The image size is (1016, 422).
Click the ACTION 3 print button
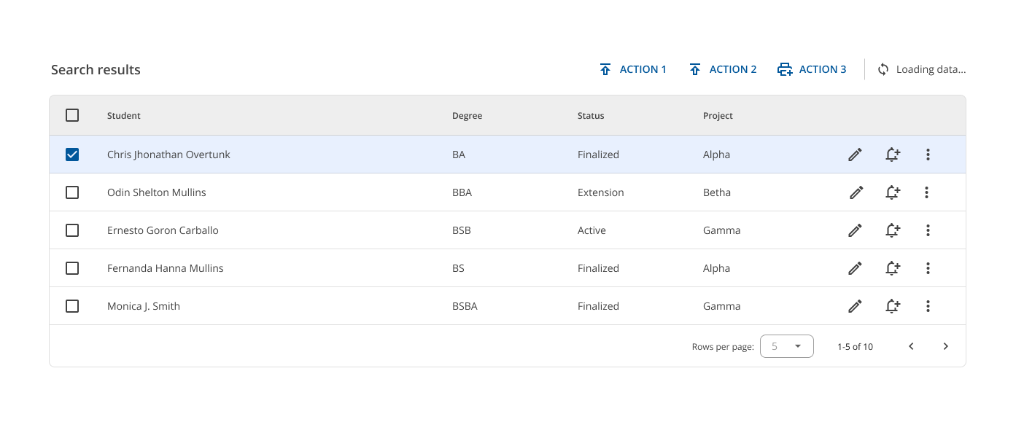(812, 69)
